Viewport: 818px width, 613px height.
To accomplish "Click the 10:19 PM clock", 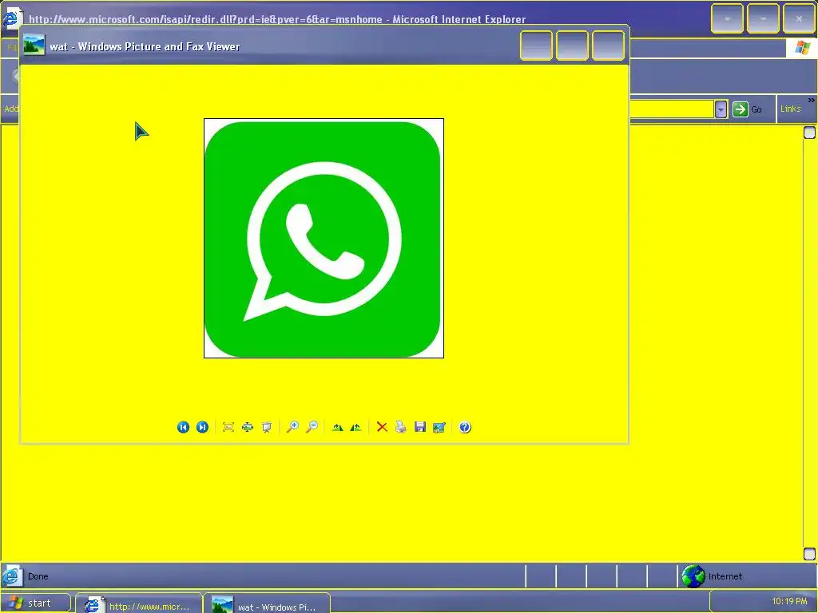I will pos(788,602).
